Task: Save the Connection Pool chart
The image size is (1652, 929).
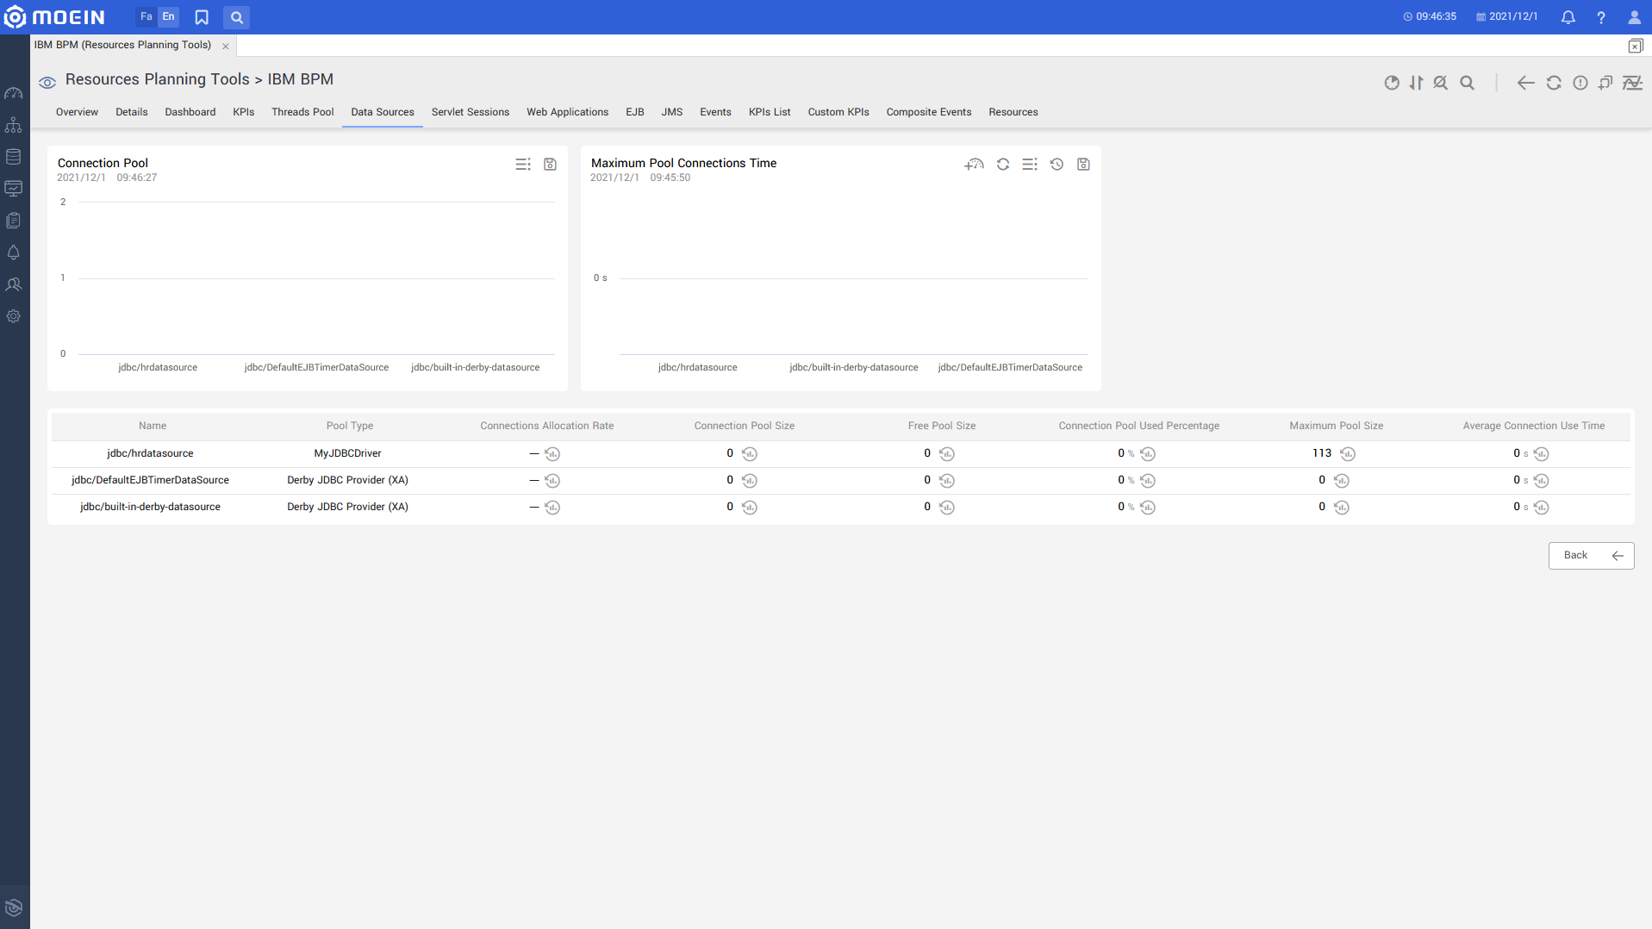Action: point(550,165)
